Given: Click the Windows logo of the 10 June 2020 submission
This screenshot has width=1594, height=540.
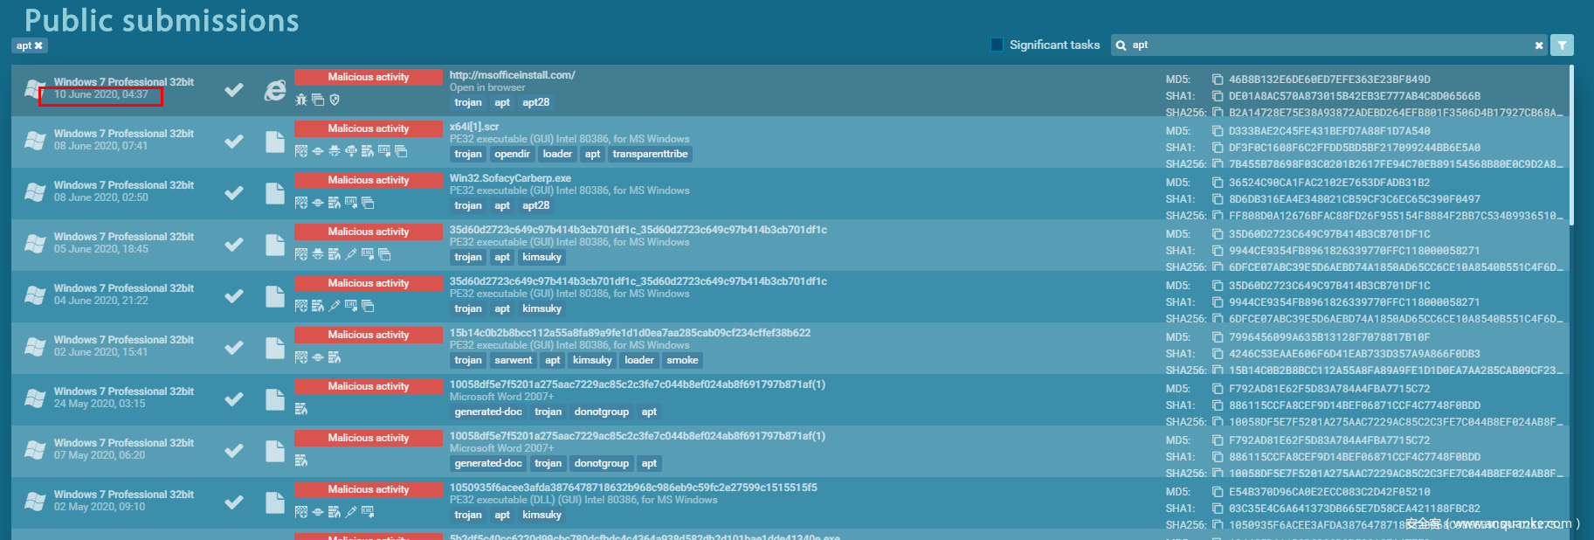Looking at the screenshot, I should [35, 89].
